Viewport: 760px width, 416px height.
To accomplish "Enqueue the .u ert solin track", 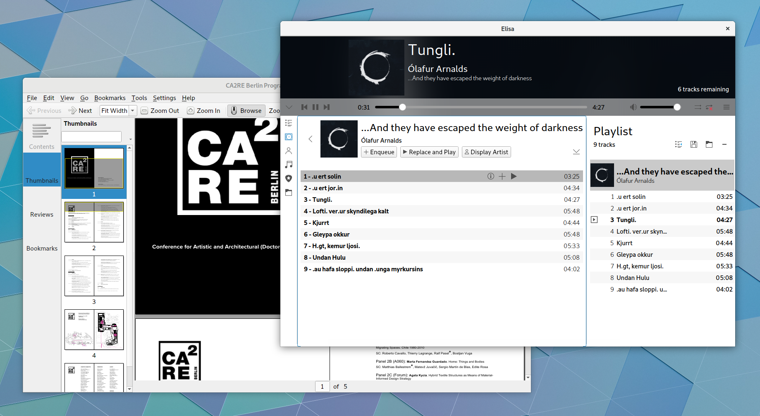I will click(502, 176).
